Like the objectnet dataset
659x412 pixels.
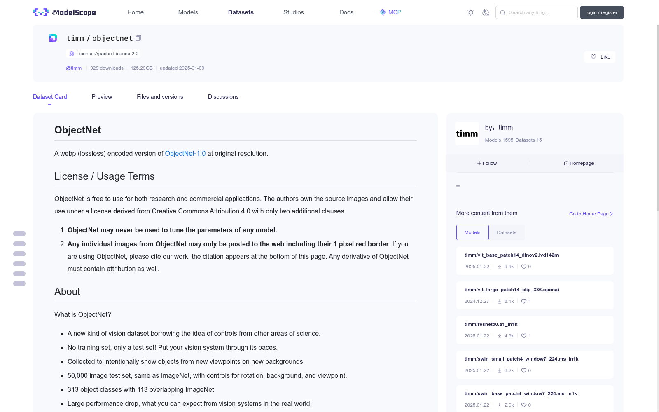(600, 57)
